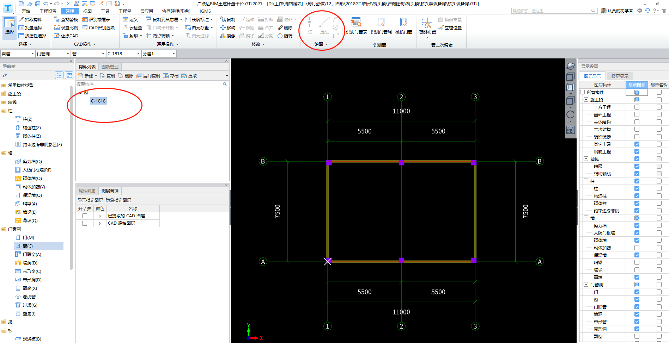Image resolution: width=669 pixels, height=343 pixels.
Task: Click search magnifier in component list
Action: [x=225, y=84]
